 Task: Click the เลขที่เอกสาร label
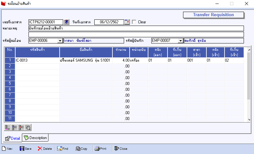tap(12, 22)
